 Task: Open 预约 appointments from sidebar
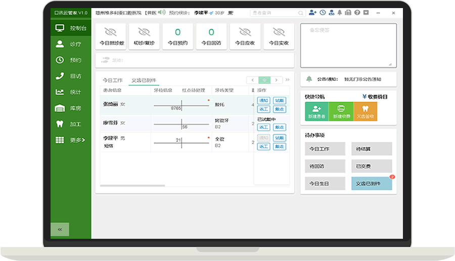point(71,60)
